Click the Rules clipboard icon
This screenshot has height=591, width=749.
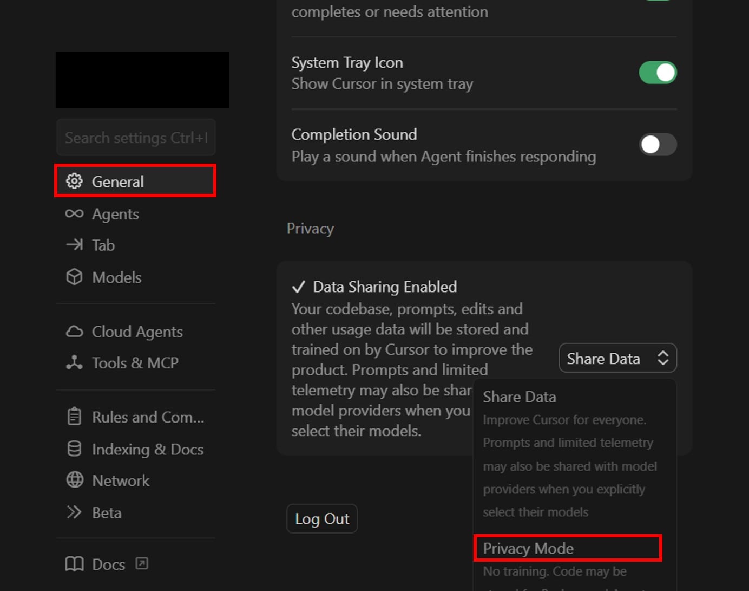[74, 417]
